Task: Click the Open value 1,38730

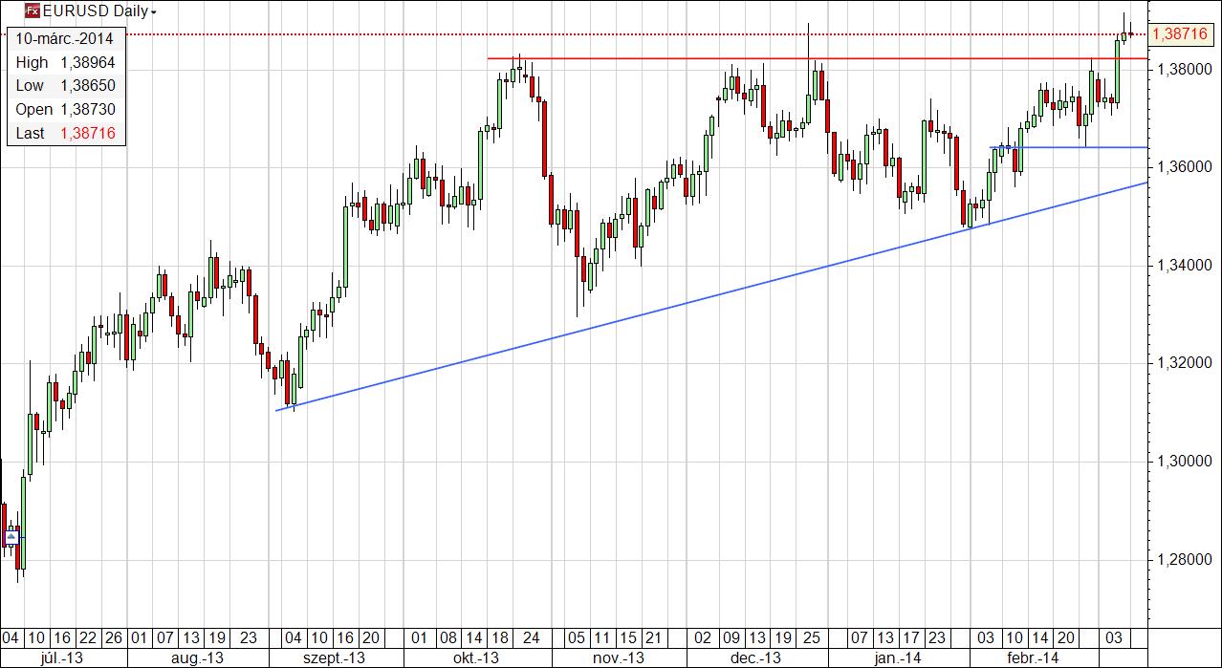Action: 87,110
